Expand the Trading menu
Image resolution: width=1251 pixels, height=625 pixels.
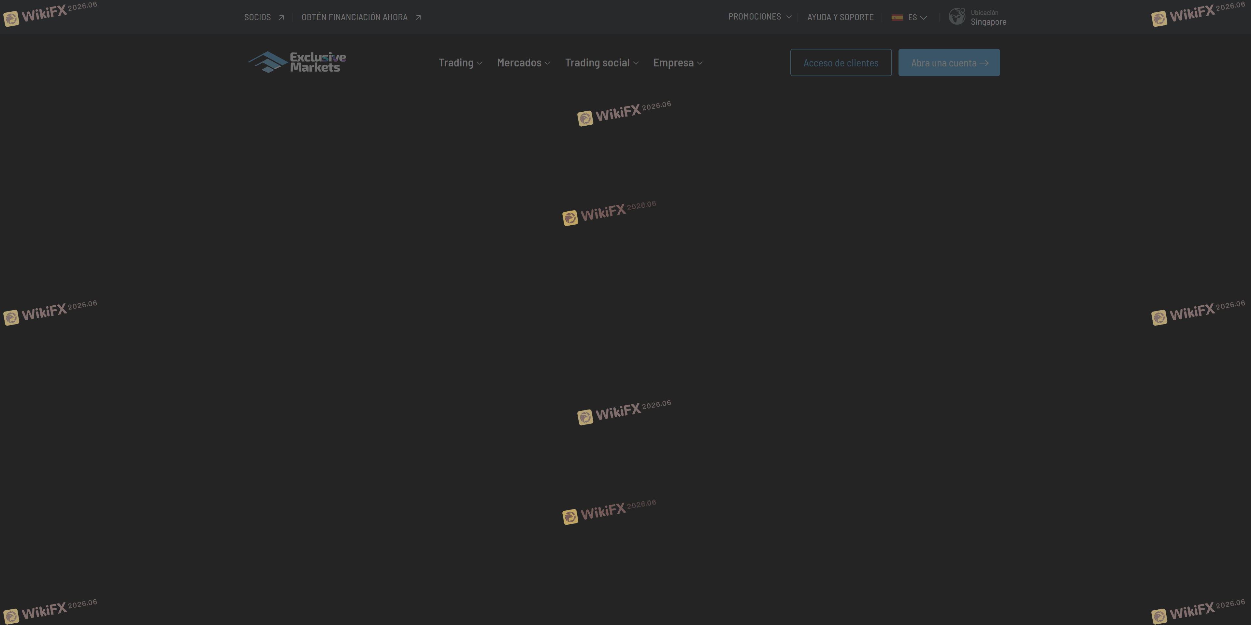[460, 62]
